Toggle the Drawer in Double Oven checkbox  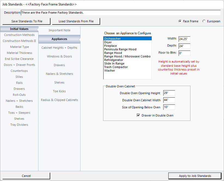coord(138,115)
